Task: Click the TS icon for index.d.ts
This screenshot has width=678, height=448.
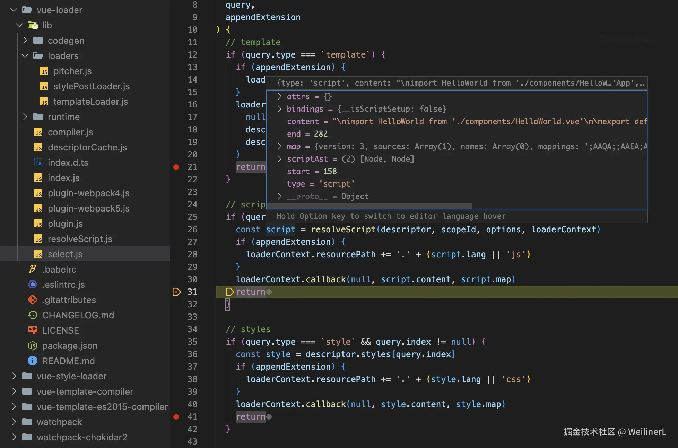Action: point(38,163)
